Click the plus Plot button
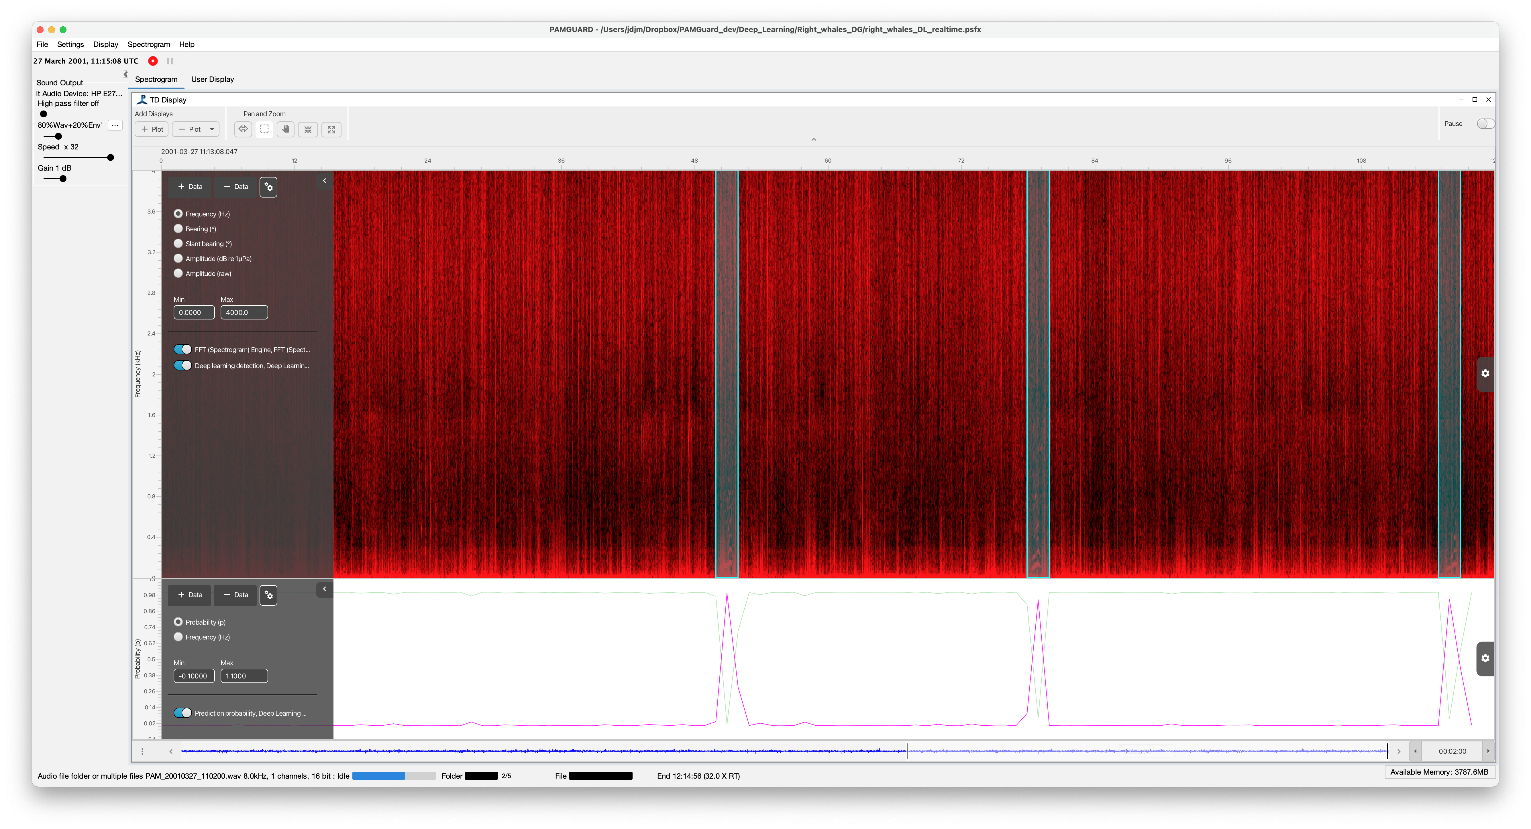1531x829 pixels. pos(152,129)
